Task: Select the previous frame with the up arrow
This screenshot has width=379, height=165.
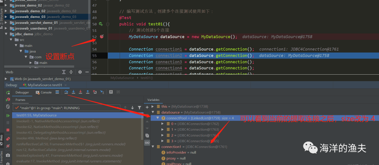Action: 125,108
